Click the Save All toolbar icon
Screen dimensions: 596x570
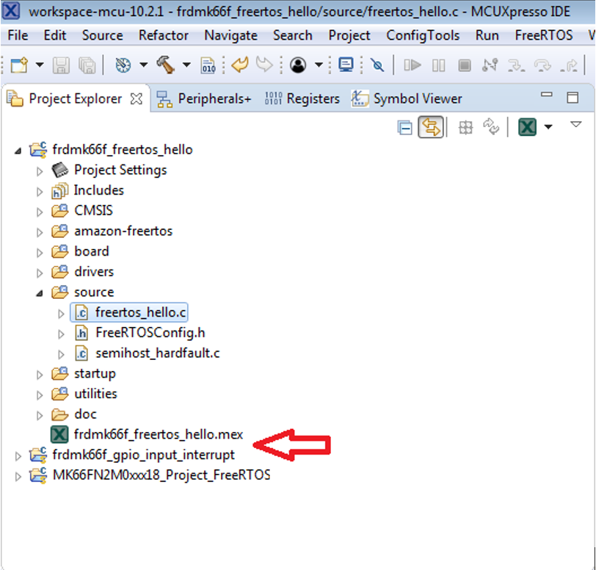pos(87,65)
